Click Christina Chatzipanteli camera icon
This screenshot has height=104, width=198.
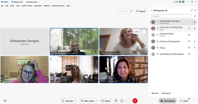click(x=189, y=41)
